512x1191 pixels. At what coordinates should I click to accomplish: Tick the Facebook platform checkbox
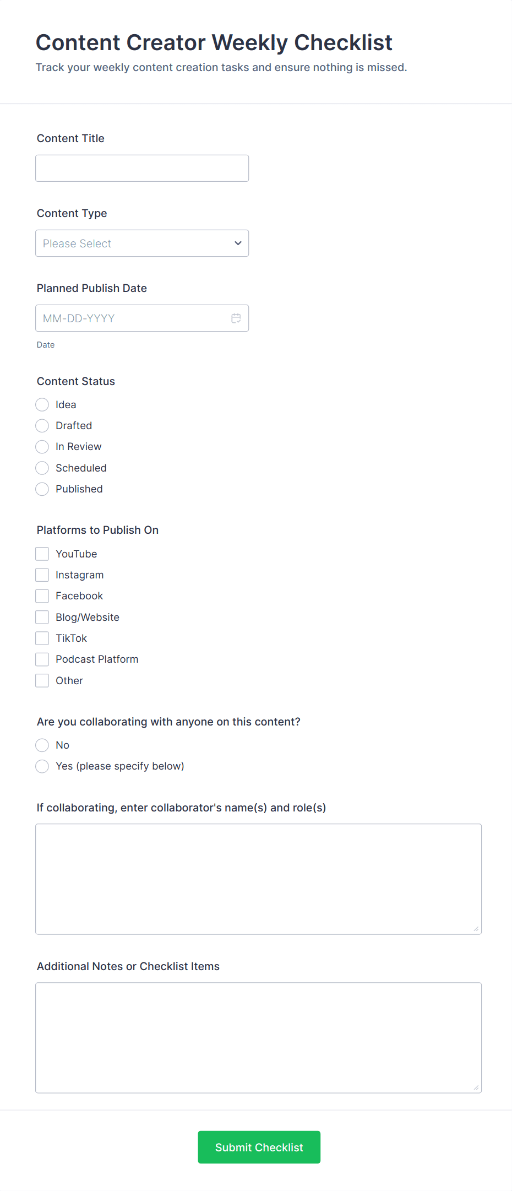[42, 596]
